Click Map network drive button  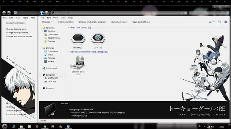(119, 22)
